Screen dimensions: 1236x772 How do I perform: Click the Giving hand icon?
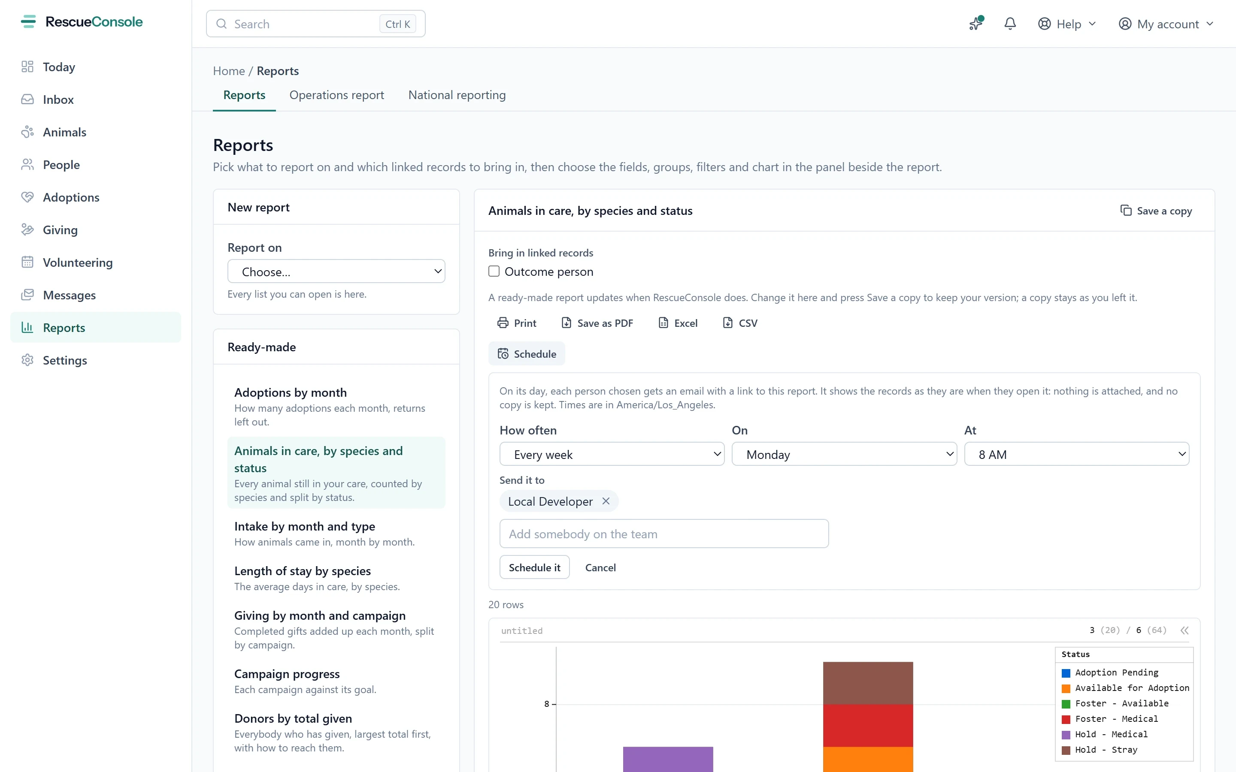[27, 230]
